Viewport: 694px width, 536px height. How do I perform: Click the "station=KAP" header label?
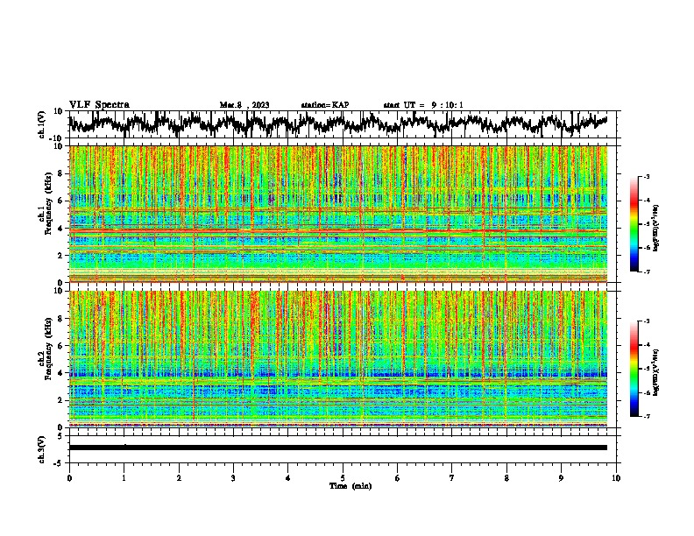325,105
